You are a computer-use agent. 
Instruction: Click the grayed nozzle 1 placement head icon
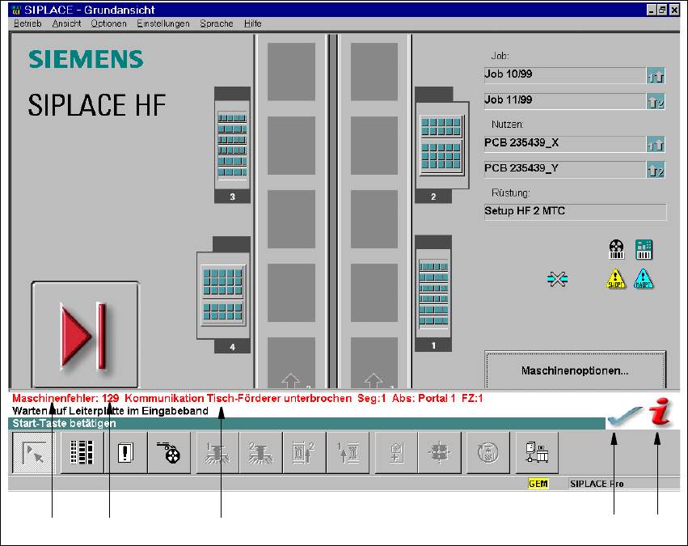pos(217,453)
